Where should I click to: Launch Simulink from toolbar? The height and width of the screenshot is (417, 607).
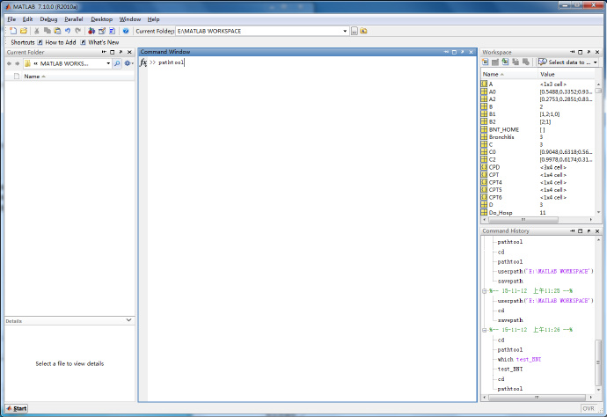click(x=91, y=31)
